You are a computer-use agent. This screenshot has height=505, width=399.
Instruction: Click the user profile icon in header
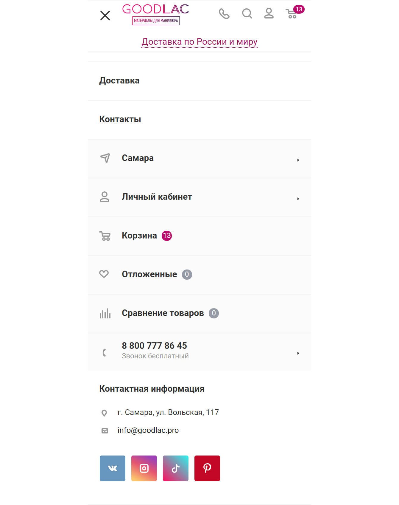pyautogui.click(x=269, y=13)
